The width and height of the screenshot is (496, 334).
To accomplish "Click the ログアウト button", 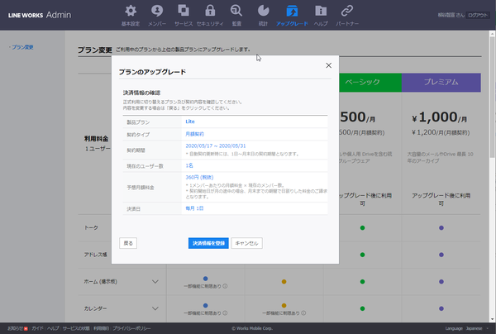I will (x=478, y=16).
